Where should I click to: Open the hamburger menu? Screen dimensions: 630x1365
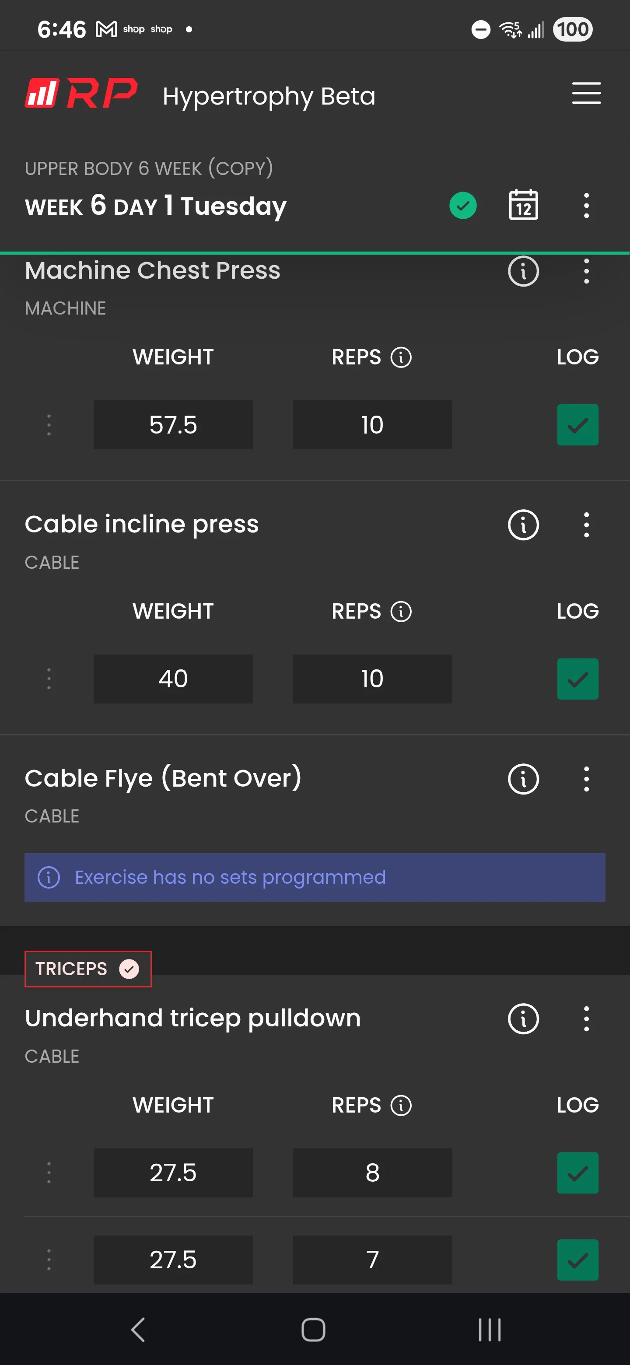(586, 93)
